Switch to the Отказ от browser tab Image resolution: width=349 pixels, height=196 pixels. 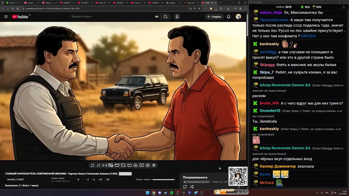(138, 3)
